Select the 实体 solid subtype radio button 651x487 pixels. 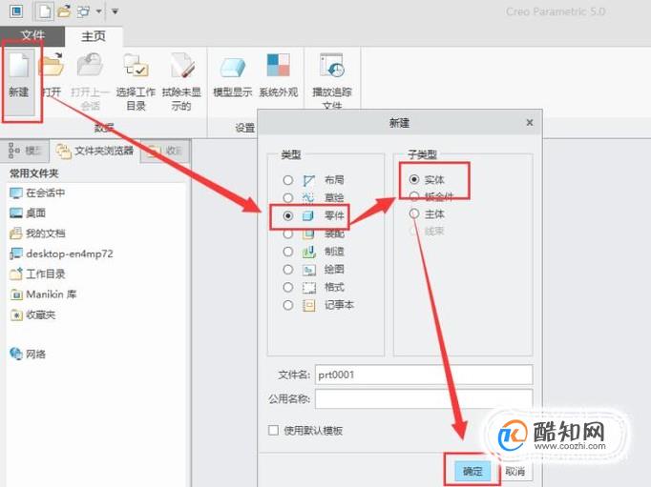pyautogui.click(x=414, y=179)
